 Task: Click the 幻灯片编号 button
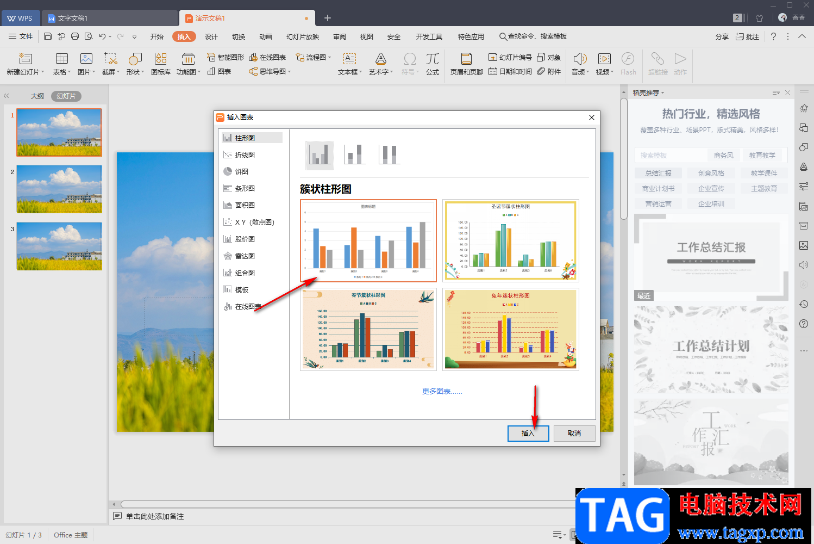510,57
